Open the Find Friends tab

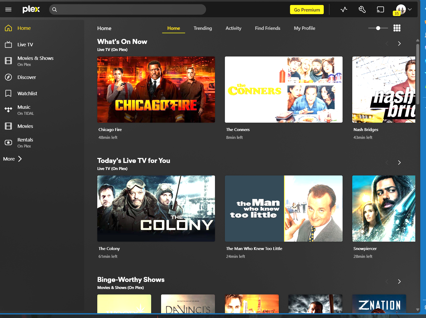click(x=268, y=28)
